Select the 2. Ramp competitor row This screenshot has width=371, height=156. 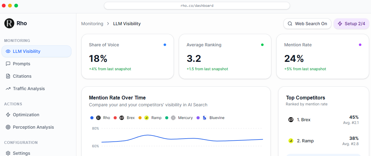point(323,141)
